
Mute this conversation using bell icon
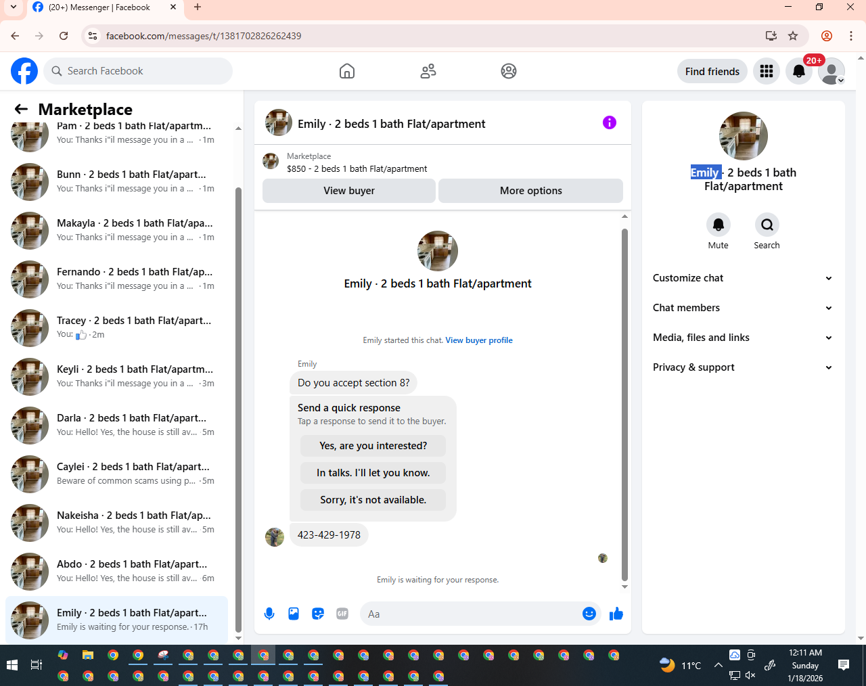[x=719, y=225]
